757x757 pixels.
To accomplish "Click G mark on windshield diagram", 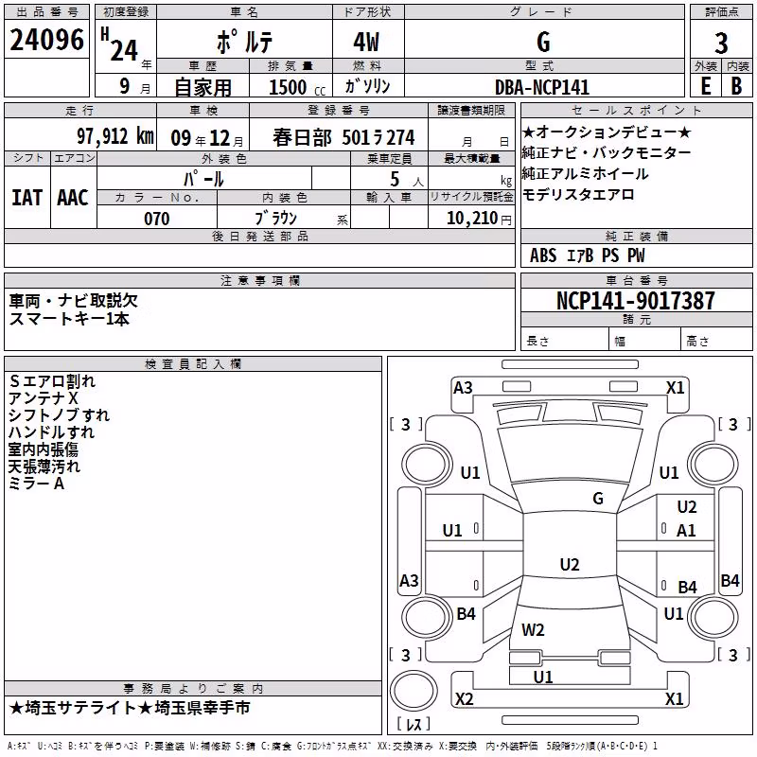I will click(598, 499).
